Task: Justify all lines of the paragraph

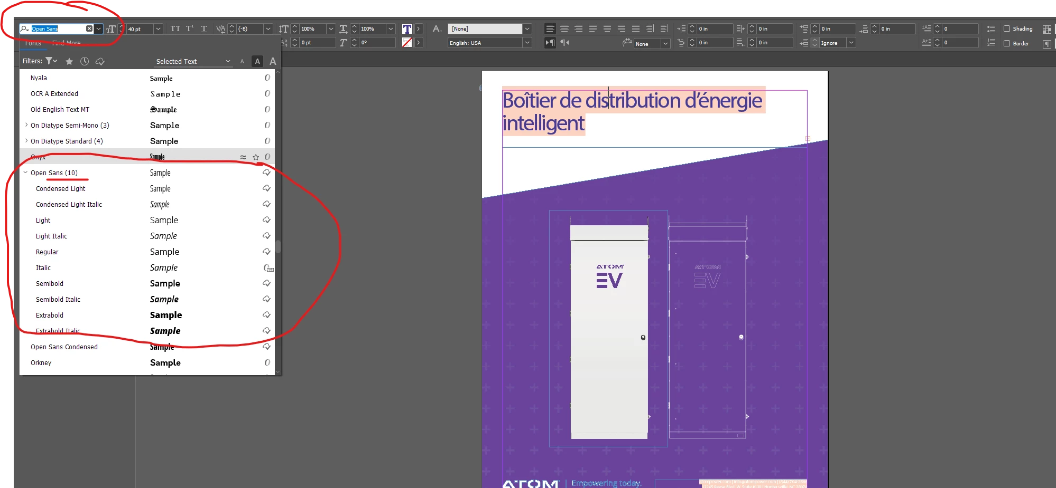Action: [x=636, y=28]
